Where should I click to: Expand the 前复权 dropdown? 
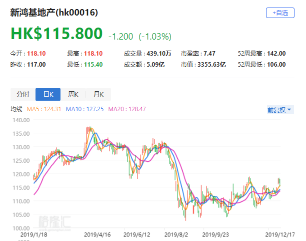pyautogui.click(x=279, y=110)
